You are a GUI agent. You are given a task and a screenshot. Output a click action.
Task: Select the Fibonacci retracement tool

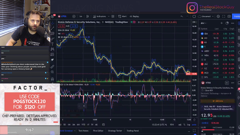click(x=52, y=33)
